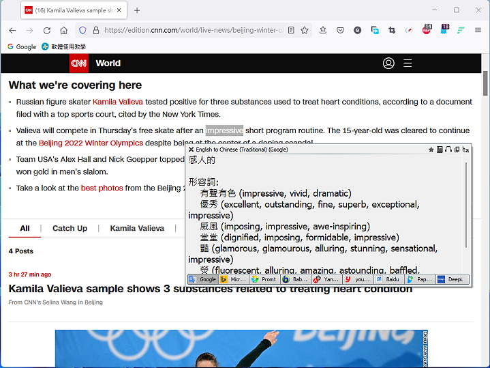Switch to Yandex translator tab
Screen dimensions: 490x368
point(327,279)
